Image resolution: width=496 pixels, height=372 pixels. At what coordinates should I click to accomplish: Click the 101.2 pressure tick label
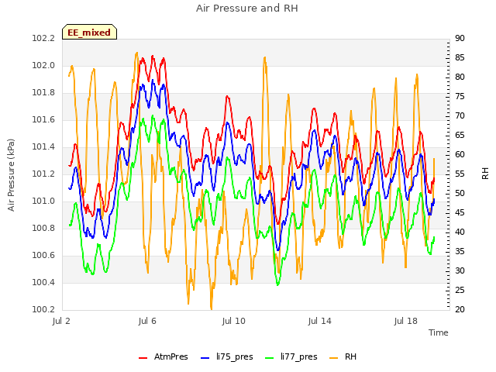[x=43, y=174]
